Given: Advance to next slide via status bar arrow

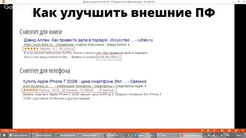Looking at the screenshot, I should [214, 130].
